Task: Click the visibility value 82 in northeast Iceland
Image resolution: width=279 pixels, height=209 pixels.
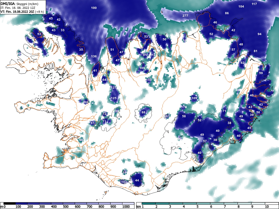Action: (242, 63)
